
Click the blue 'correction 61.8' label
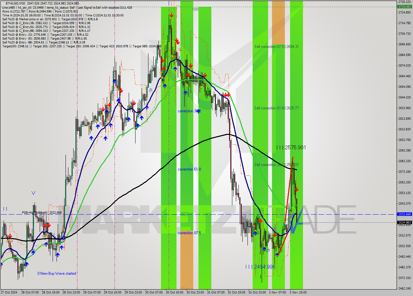(189, 169)
